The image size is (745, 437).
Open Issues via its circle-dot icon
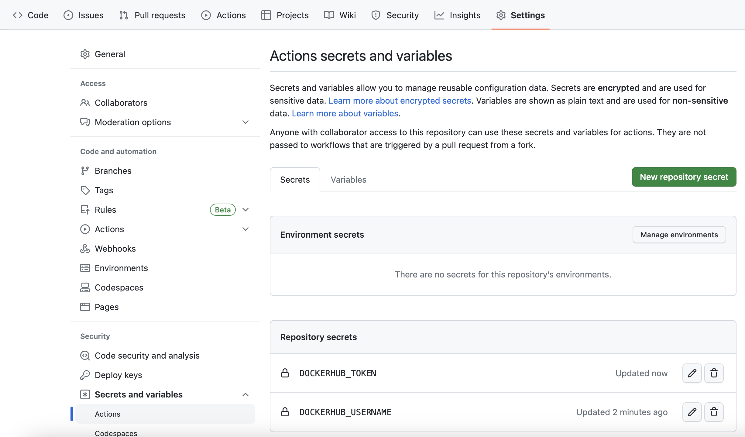click(x=68, y=15)
